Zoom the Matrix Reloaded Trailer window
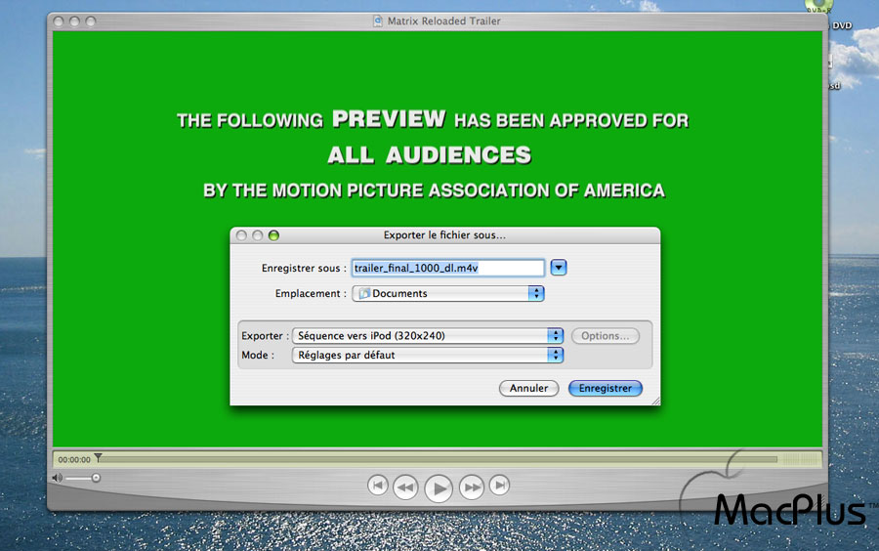 tap(91, 21)
